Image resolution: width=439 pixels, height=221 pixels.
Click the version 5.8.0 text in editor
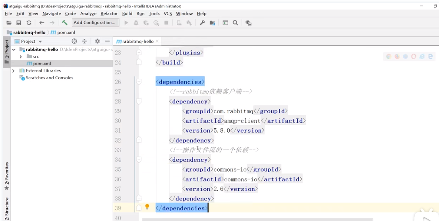pos(222,130)
